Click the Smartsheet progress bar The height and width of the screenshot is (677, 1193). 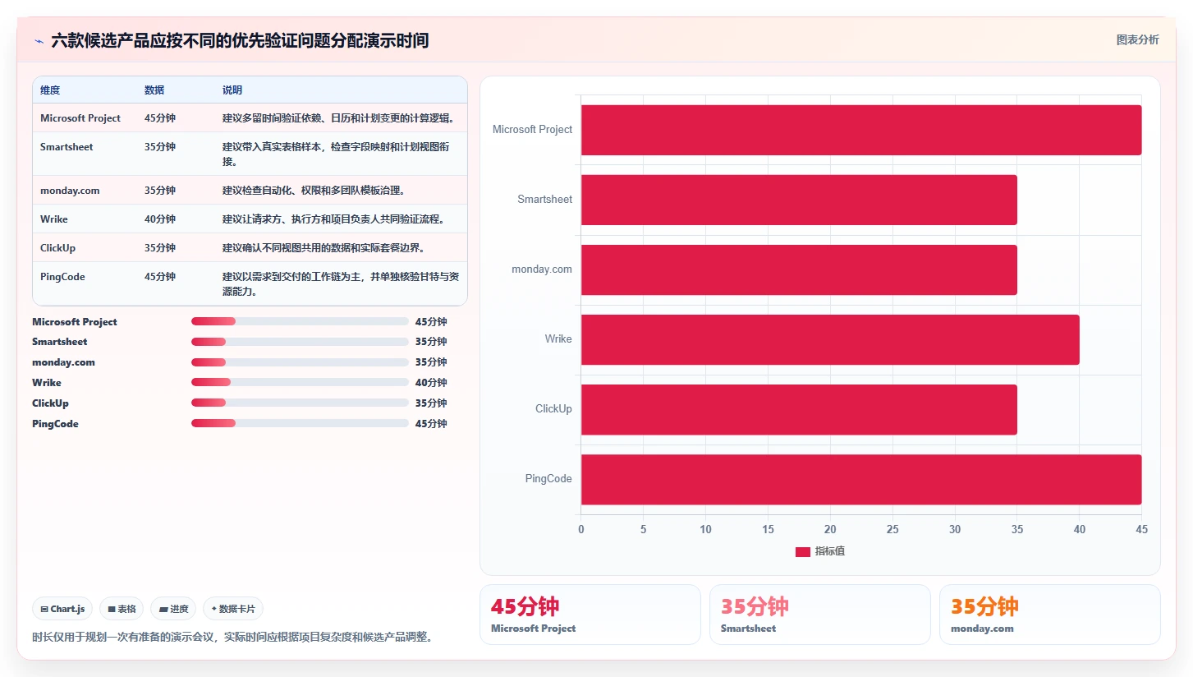[x=300, y=342]
